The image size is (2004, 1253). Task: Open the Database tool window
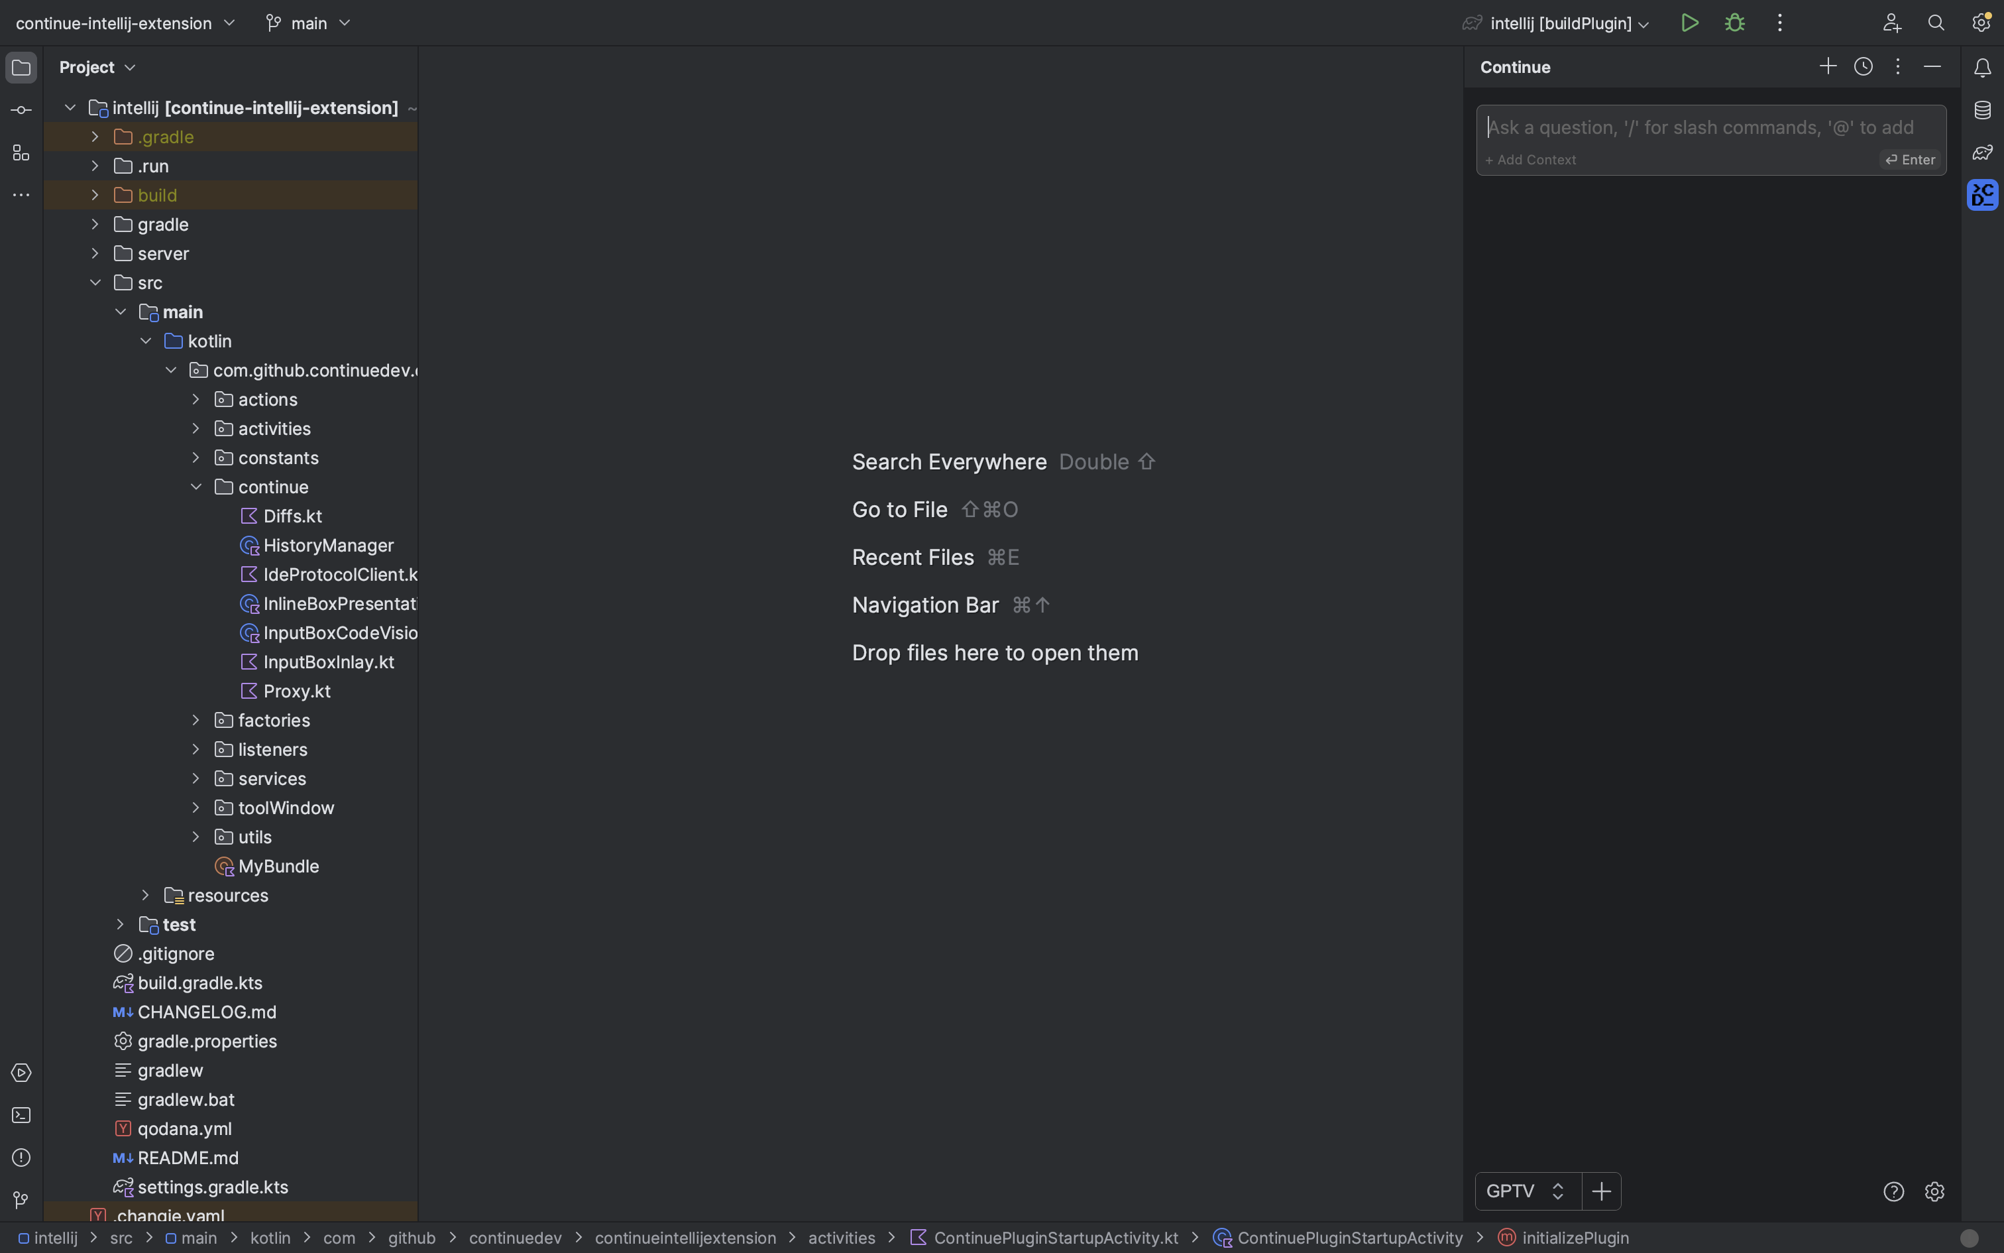pos(1983,109)
